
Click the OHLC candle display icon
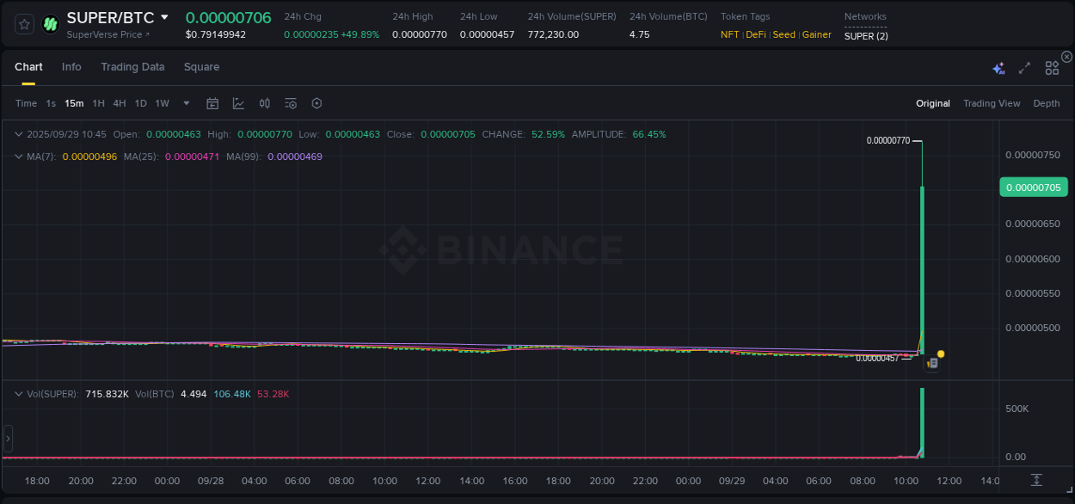pyautogui.click(x=264, y=102)
